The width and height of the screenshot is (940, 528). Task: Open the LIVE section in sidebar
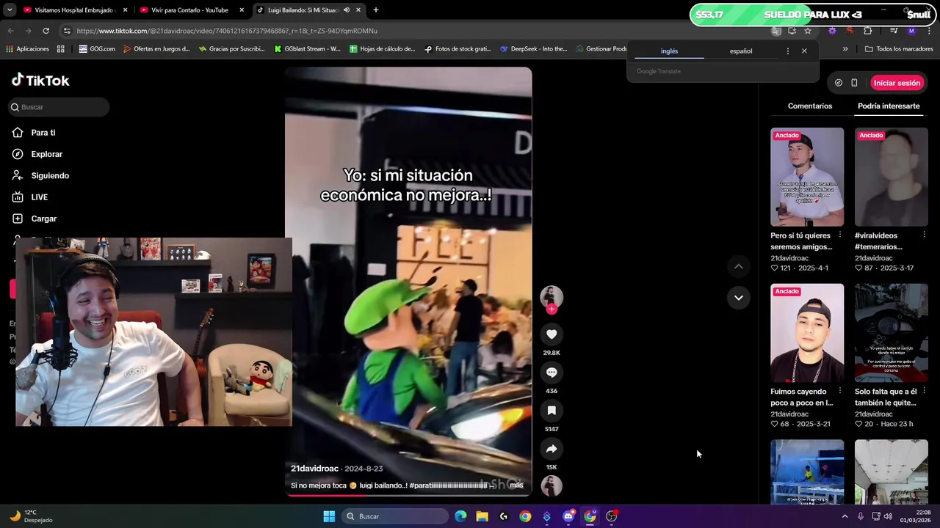point(30,197)
